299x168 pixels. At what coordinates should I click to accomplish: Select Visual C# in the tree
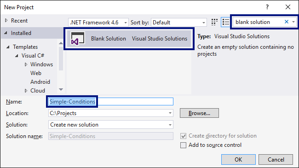33,56
